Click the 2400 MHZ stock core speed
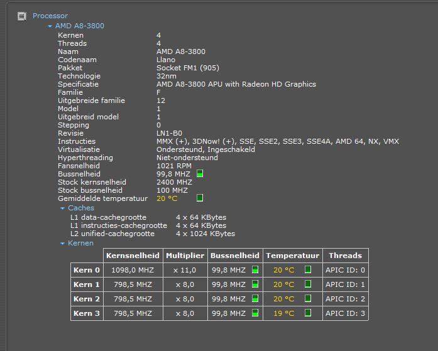 tap(174, 182)
